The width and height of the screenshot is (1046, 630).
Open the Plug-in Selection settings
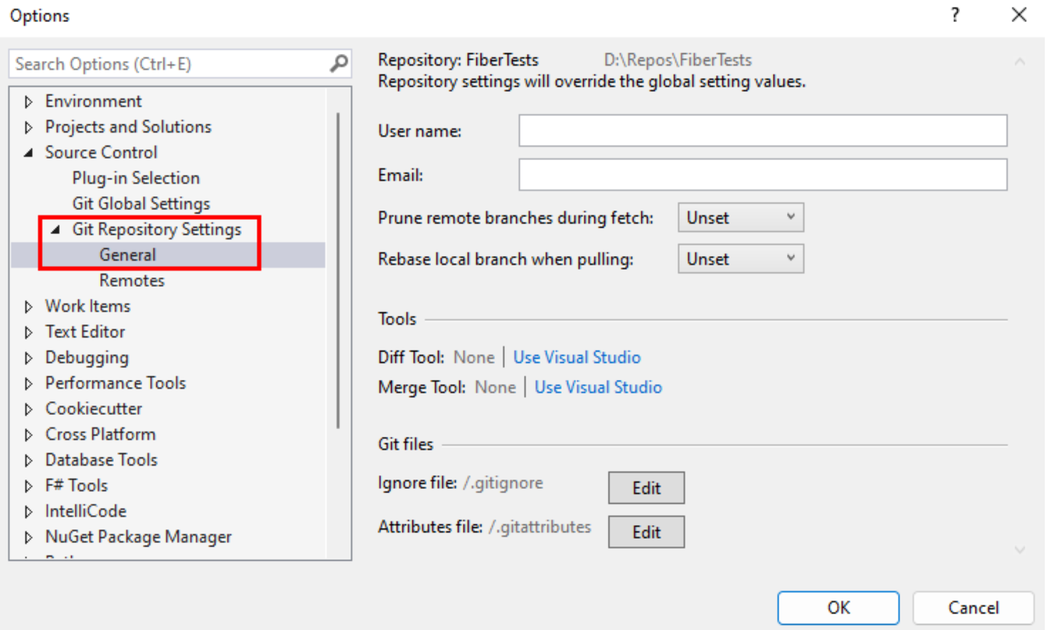pos(135,177)
